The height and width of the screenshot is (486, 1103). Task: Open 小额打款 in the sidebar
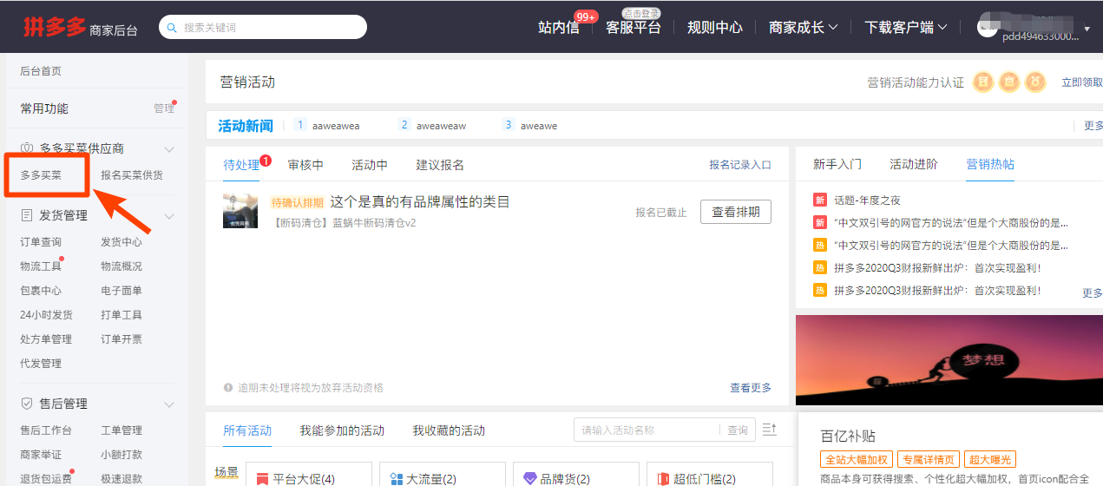coord(121,455)
